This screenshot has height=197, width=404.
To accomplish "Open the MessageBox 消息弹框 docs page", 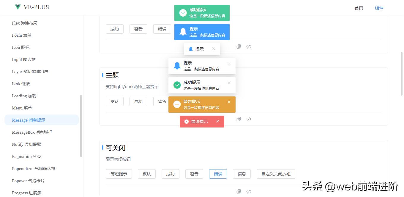I will click(x=33, y=132).
